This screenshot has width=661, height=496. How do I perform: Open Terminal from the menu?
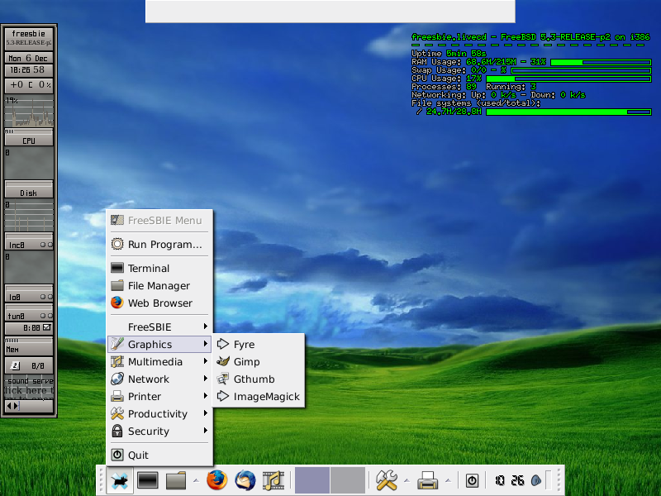click(x=159, y=268)
